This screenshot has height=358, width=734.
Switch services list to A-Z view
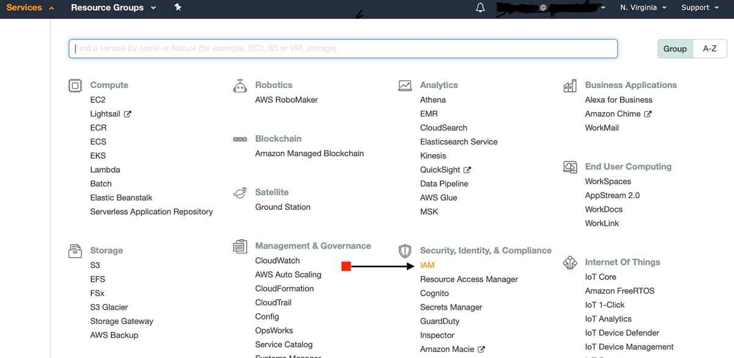710,48
